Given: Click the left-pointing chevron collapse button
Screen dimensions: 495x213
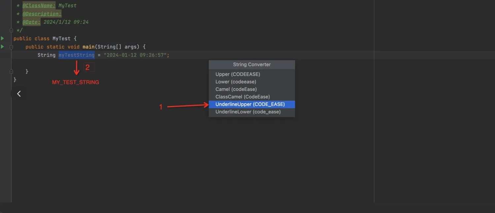Looking at the screenshot, I should 19,94.
